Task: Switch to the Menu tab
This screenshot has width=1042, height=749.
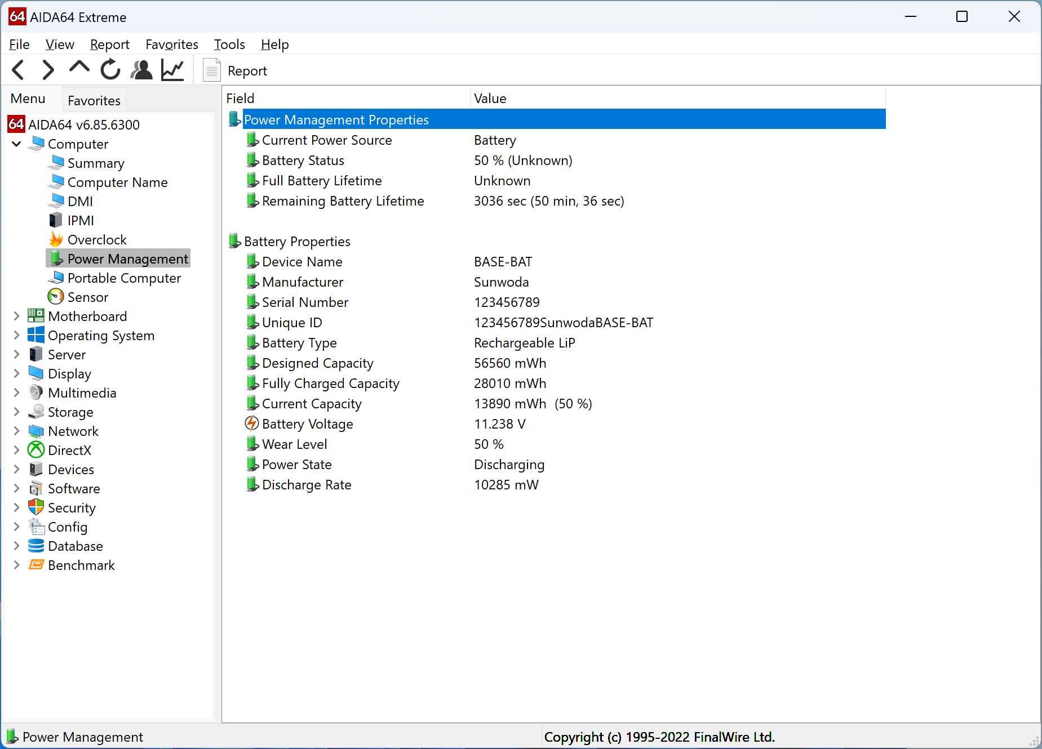Action: [x=28, y=99]
